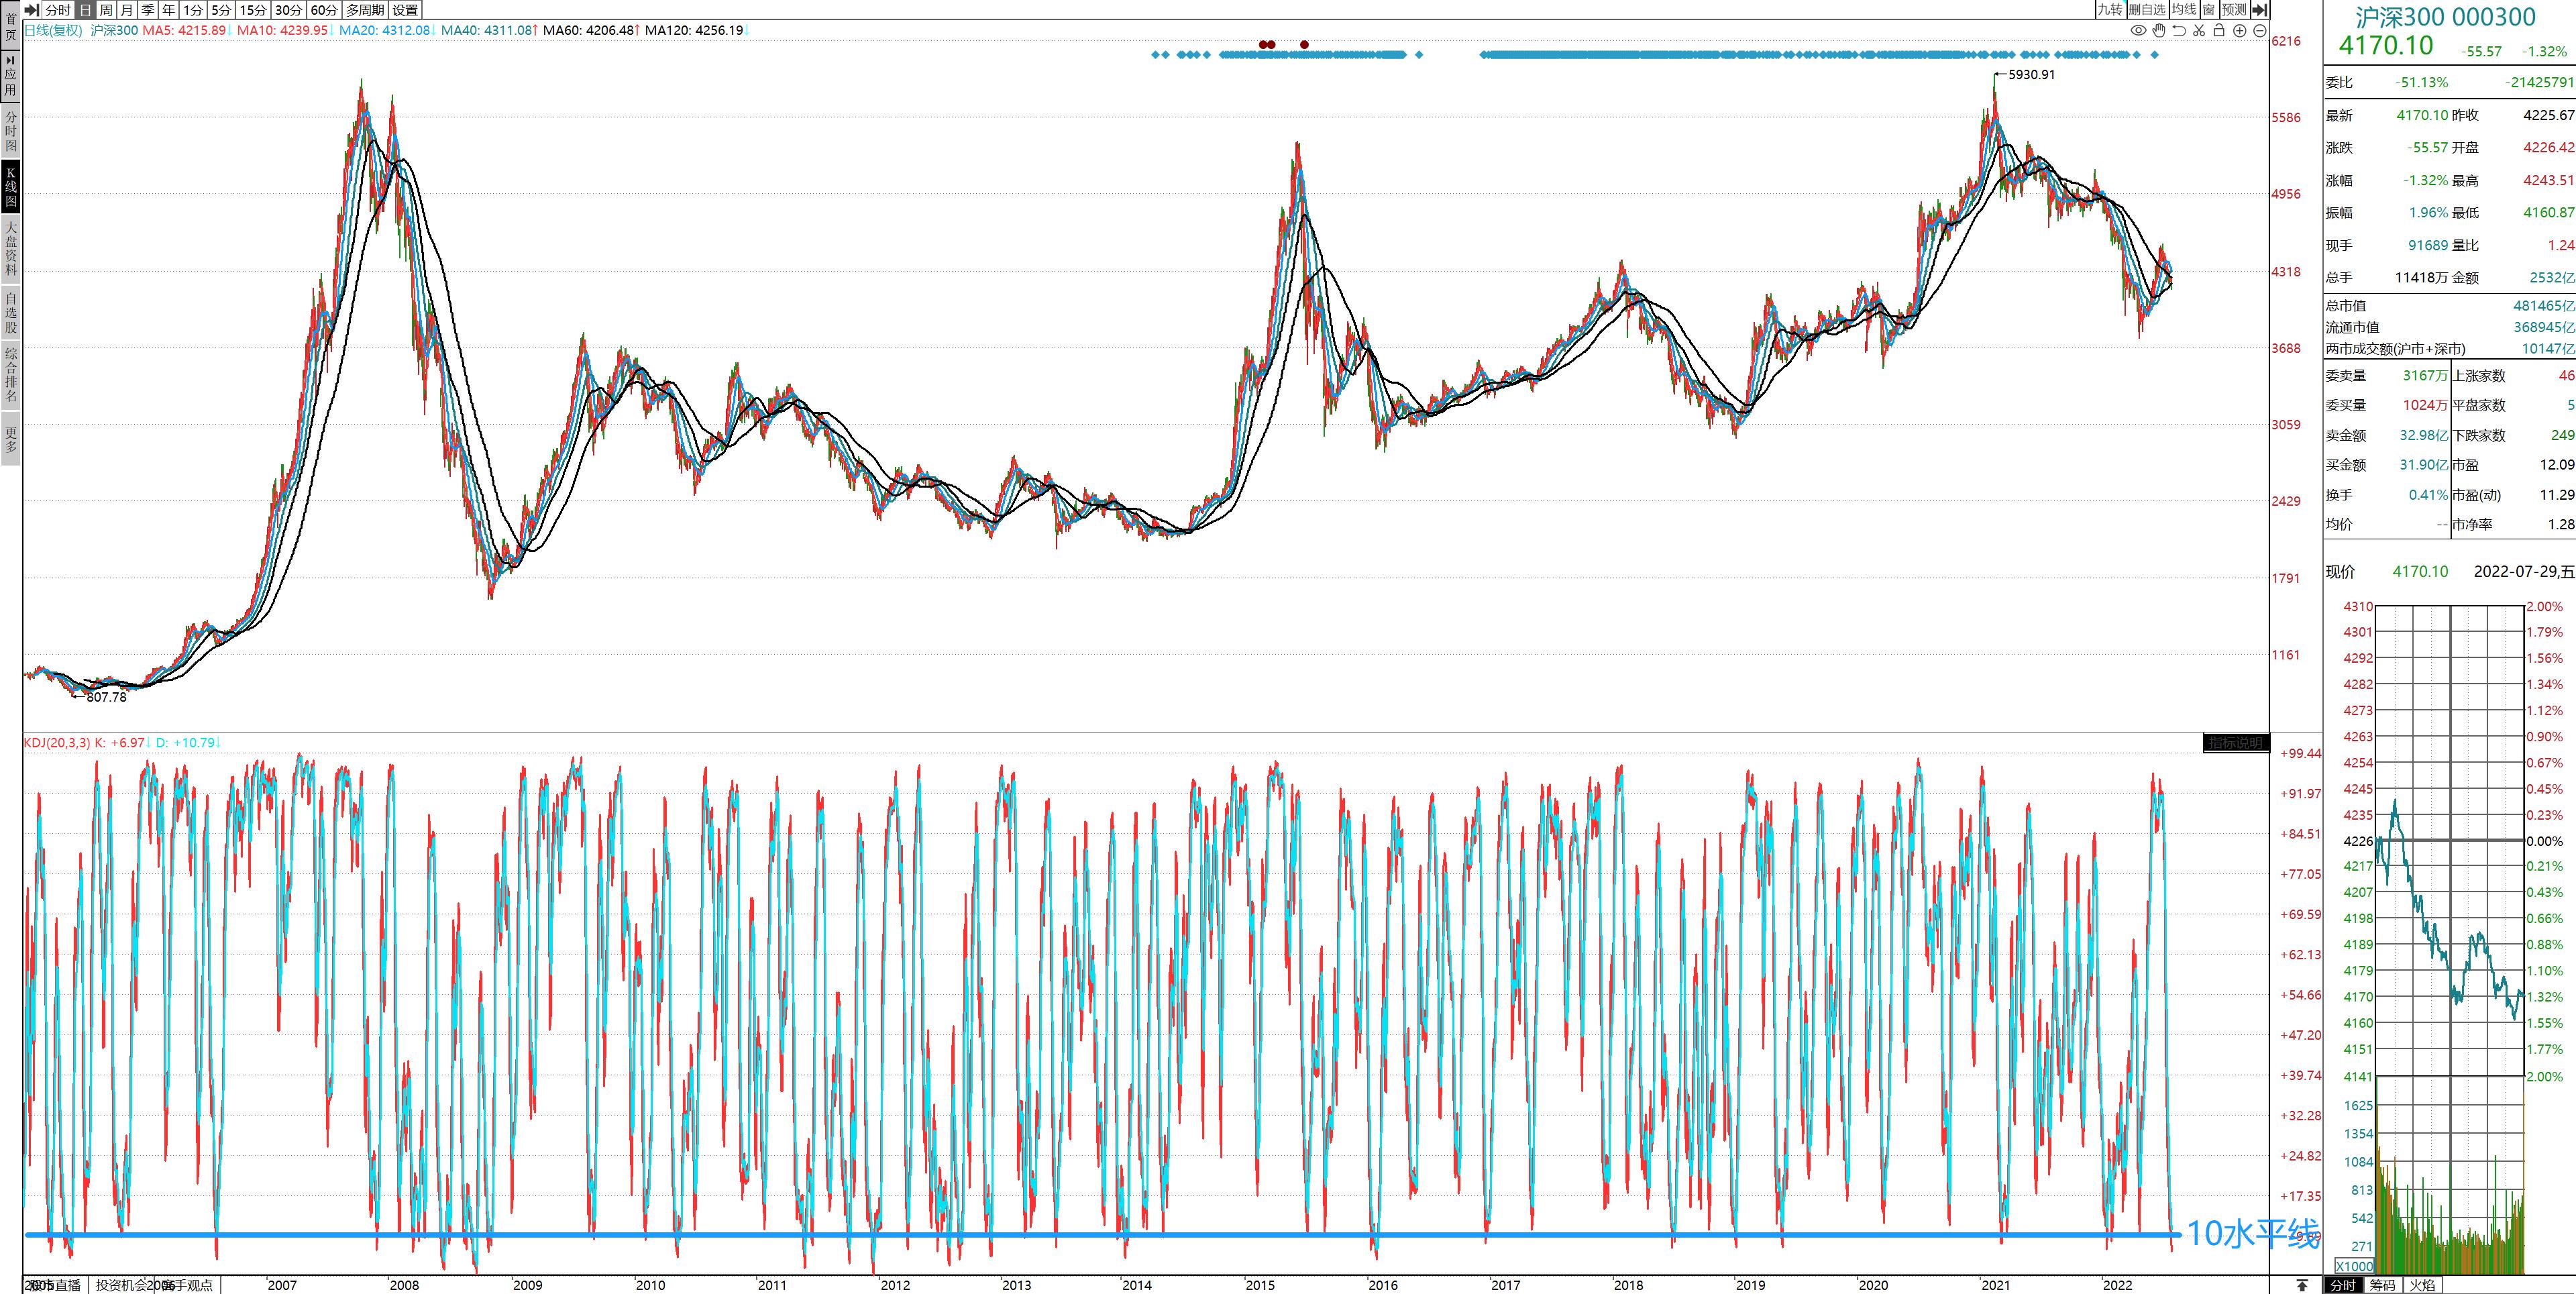Toggle the padlock lock icon
Image resolution: width=2576 pixels, height=1294 pixels.
click(x=2219, y=31)
